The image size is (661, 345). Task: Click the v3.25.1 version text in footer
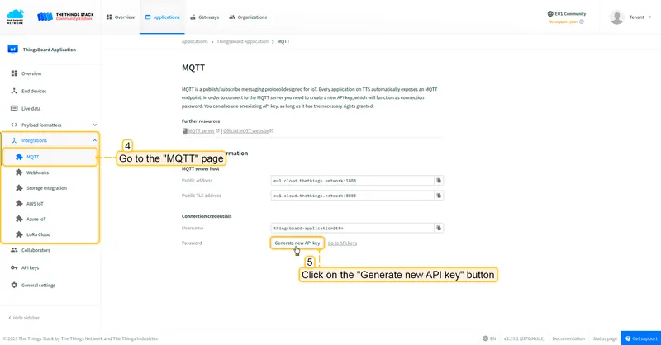(524, 338)
